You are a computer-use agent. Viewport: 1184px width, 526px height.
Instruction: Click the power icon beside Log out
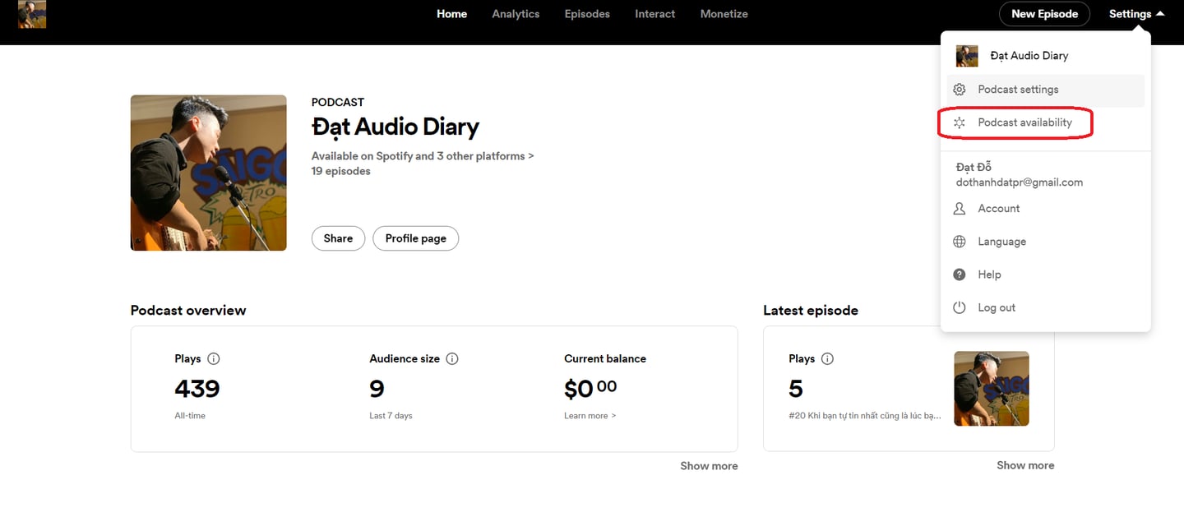(x=959, y=307)
